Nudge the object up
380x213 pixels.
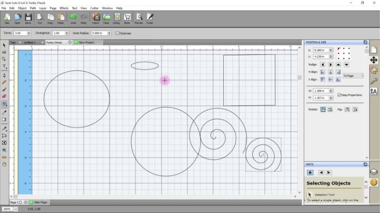point(338,65)
